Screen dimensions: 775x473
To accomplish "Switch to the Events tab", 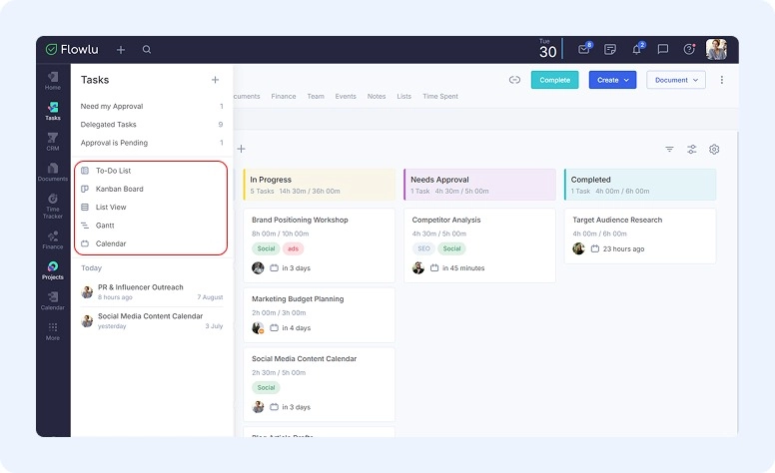I will 346,96.
